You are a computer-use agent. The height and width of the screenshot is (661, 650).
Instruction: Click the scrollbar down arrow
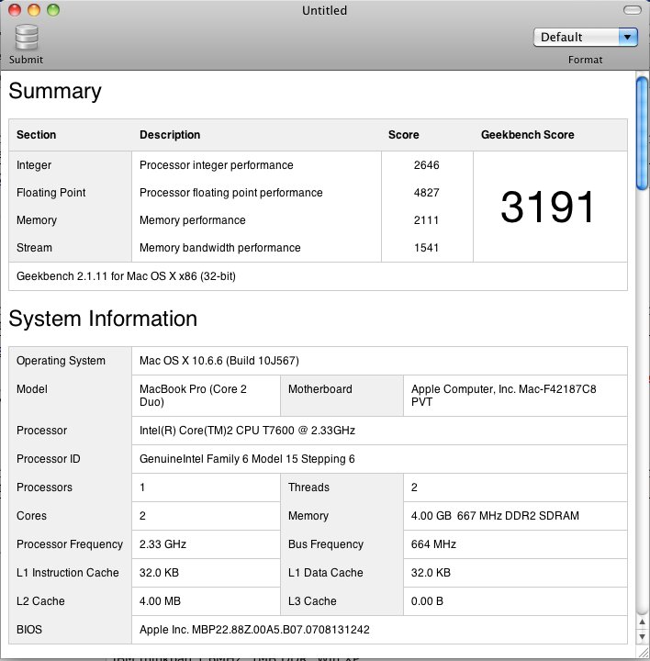coord(642,636)
